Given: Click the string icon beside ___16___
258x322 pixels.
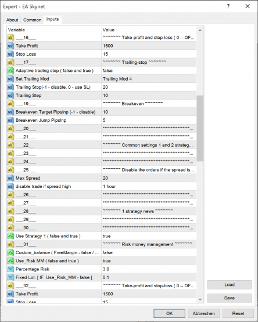Looking at the screenshot, I should pos(10,38).
